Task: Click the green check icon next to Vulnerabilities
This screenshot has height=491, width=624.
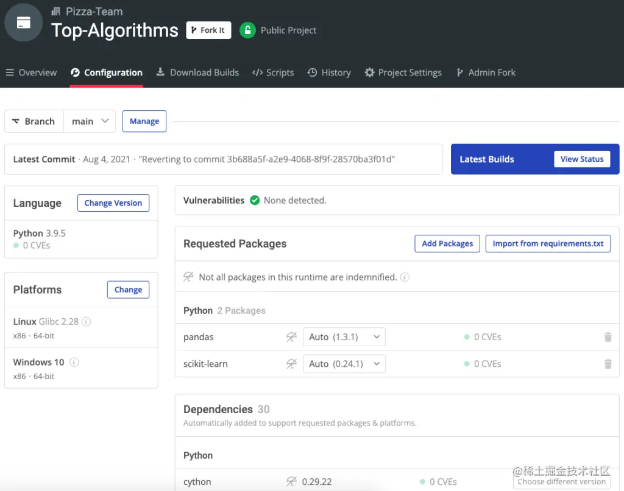Action: pyautogui.click(x=255, y=200)
